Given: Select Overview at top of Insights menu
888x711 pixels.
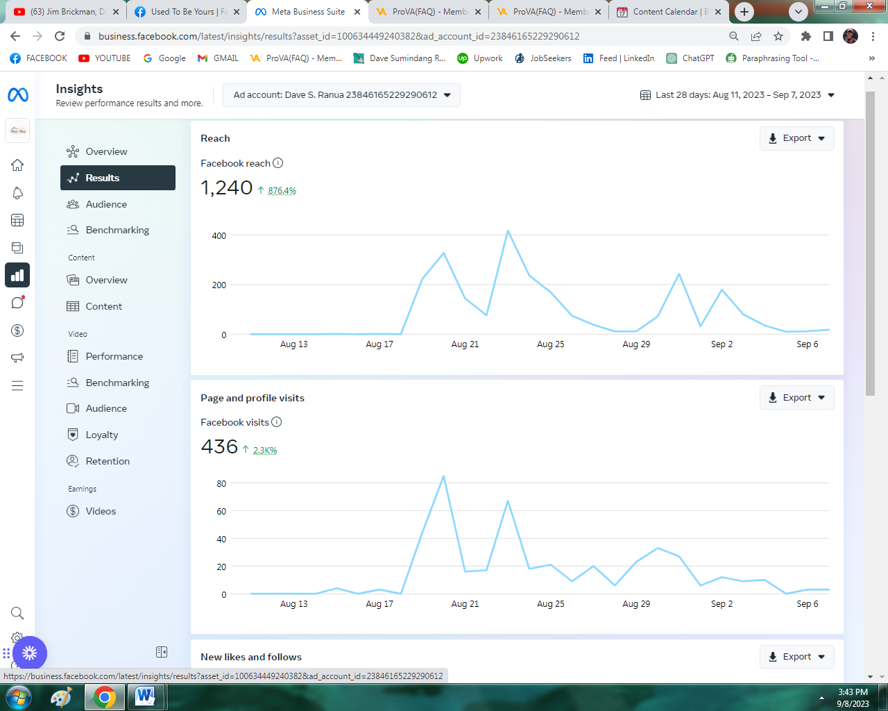Looking at the screenshot, I should 118,151.
